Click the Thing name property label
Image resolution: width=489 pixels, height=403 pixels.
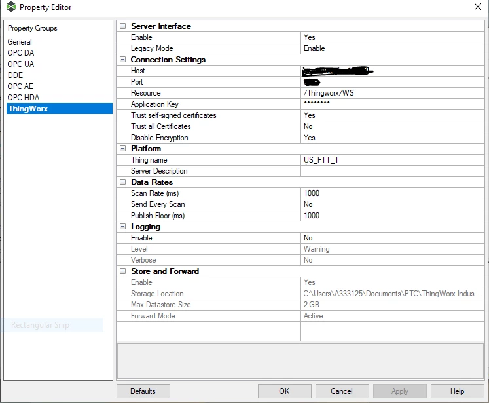click(149, 160)
